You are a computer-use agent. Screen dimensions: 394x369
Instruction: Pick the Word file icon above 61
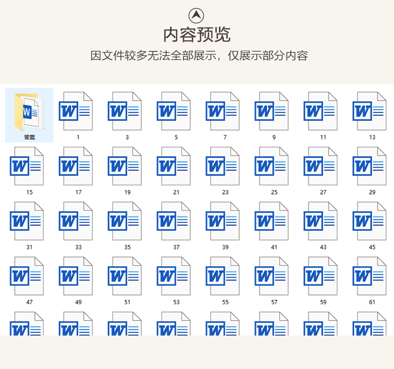370,276
